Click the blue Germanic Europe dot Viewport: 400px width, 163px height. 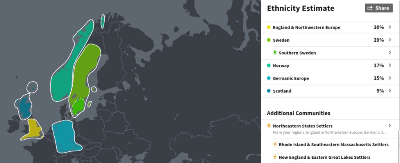[x=269, y=78]
